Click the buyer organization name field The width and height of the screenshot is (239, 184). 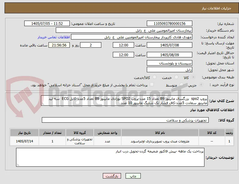pyautogui.click(x=124, y=30)
